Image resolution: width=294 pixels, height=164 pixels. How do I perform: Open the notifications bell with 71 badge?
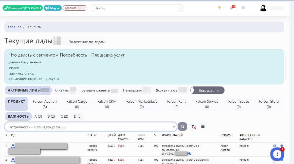click(231, 8)
